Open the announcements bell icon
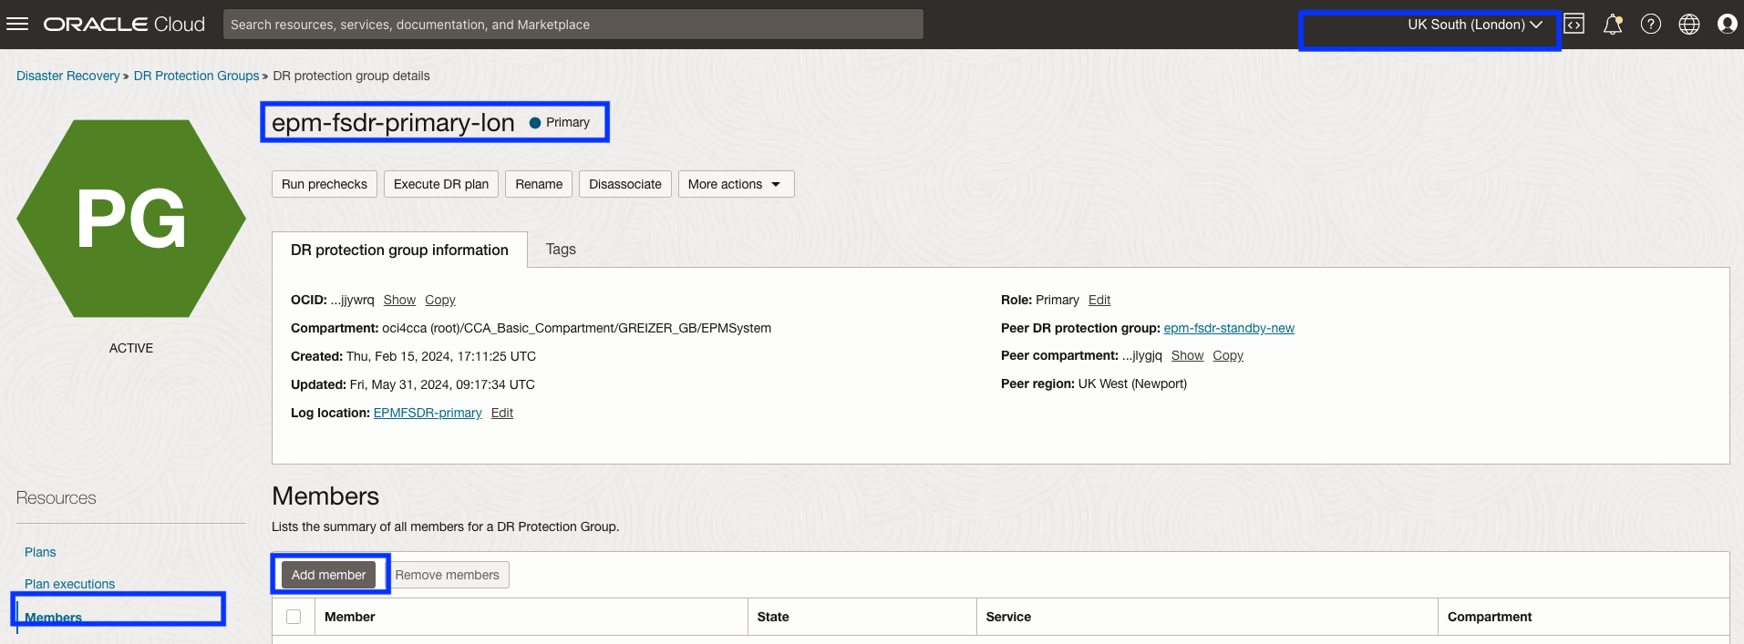Image resolution: width=1744 pixels, height=644 pixels. click(x=1613, y=25)
